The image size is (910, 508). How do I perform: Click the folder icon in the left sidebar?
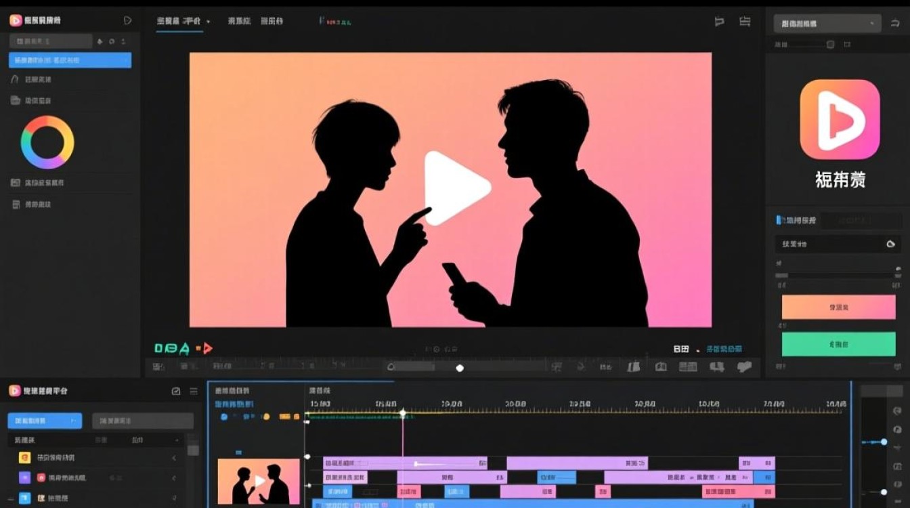(x=15, y=100)
